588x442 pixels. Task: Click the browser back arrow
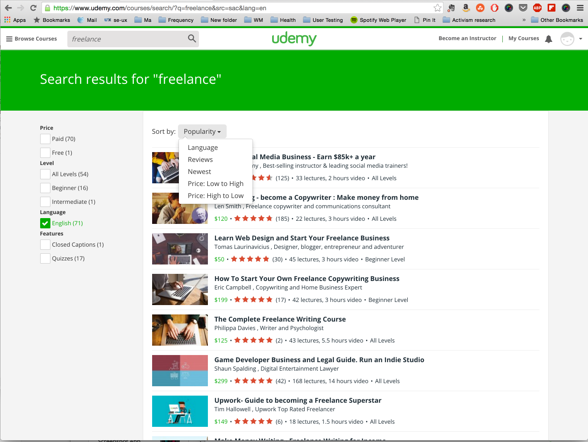pos(8,8)
